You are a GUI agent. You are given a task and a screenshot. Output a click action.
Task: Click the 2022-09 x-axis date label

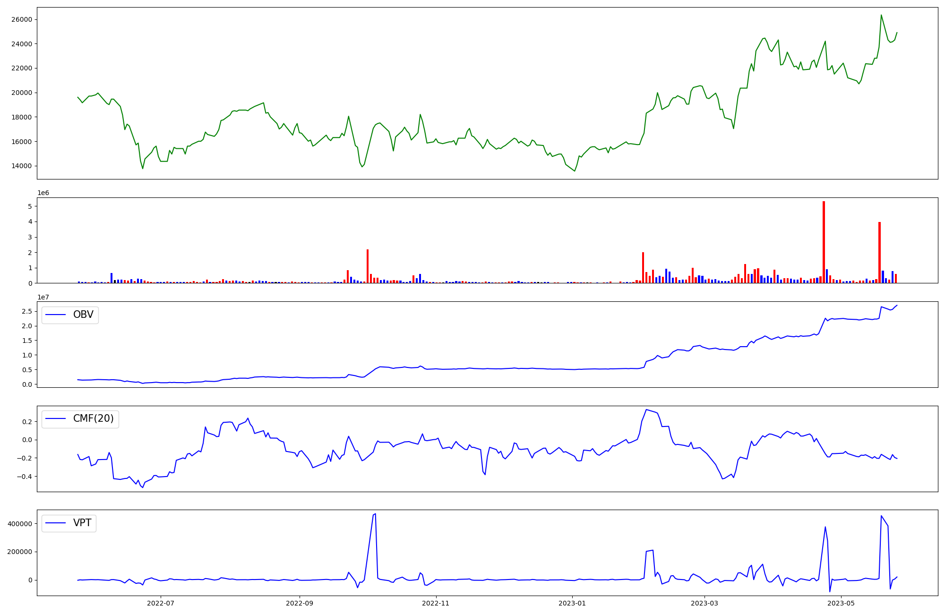(x=300, y=603)
